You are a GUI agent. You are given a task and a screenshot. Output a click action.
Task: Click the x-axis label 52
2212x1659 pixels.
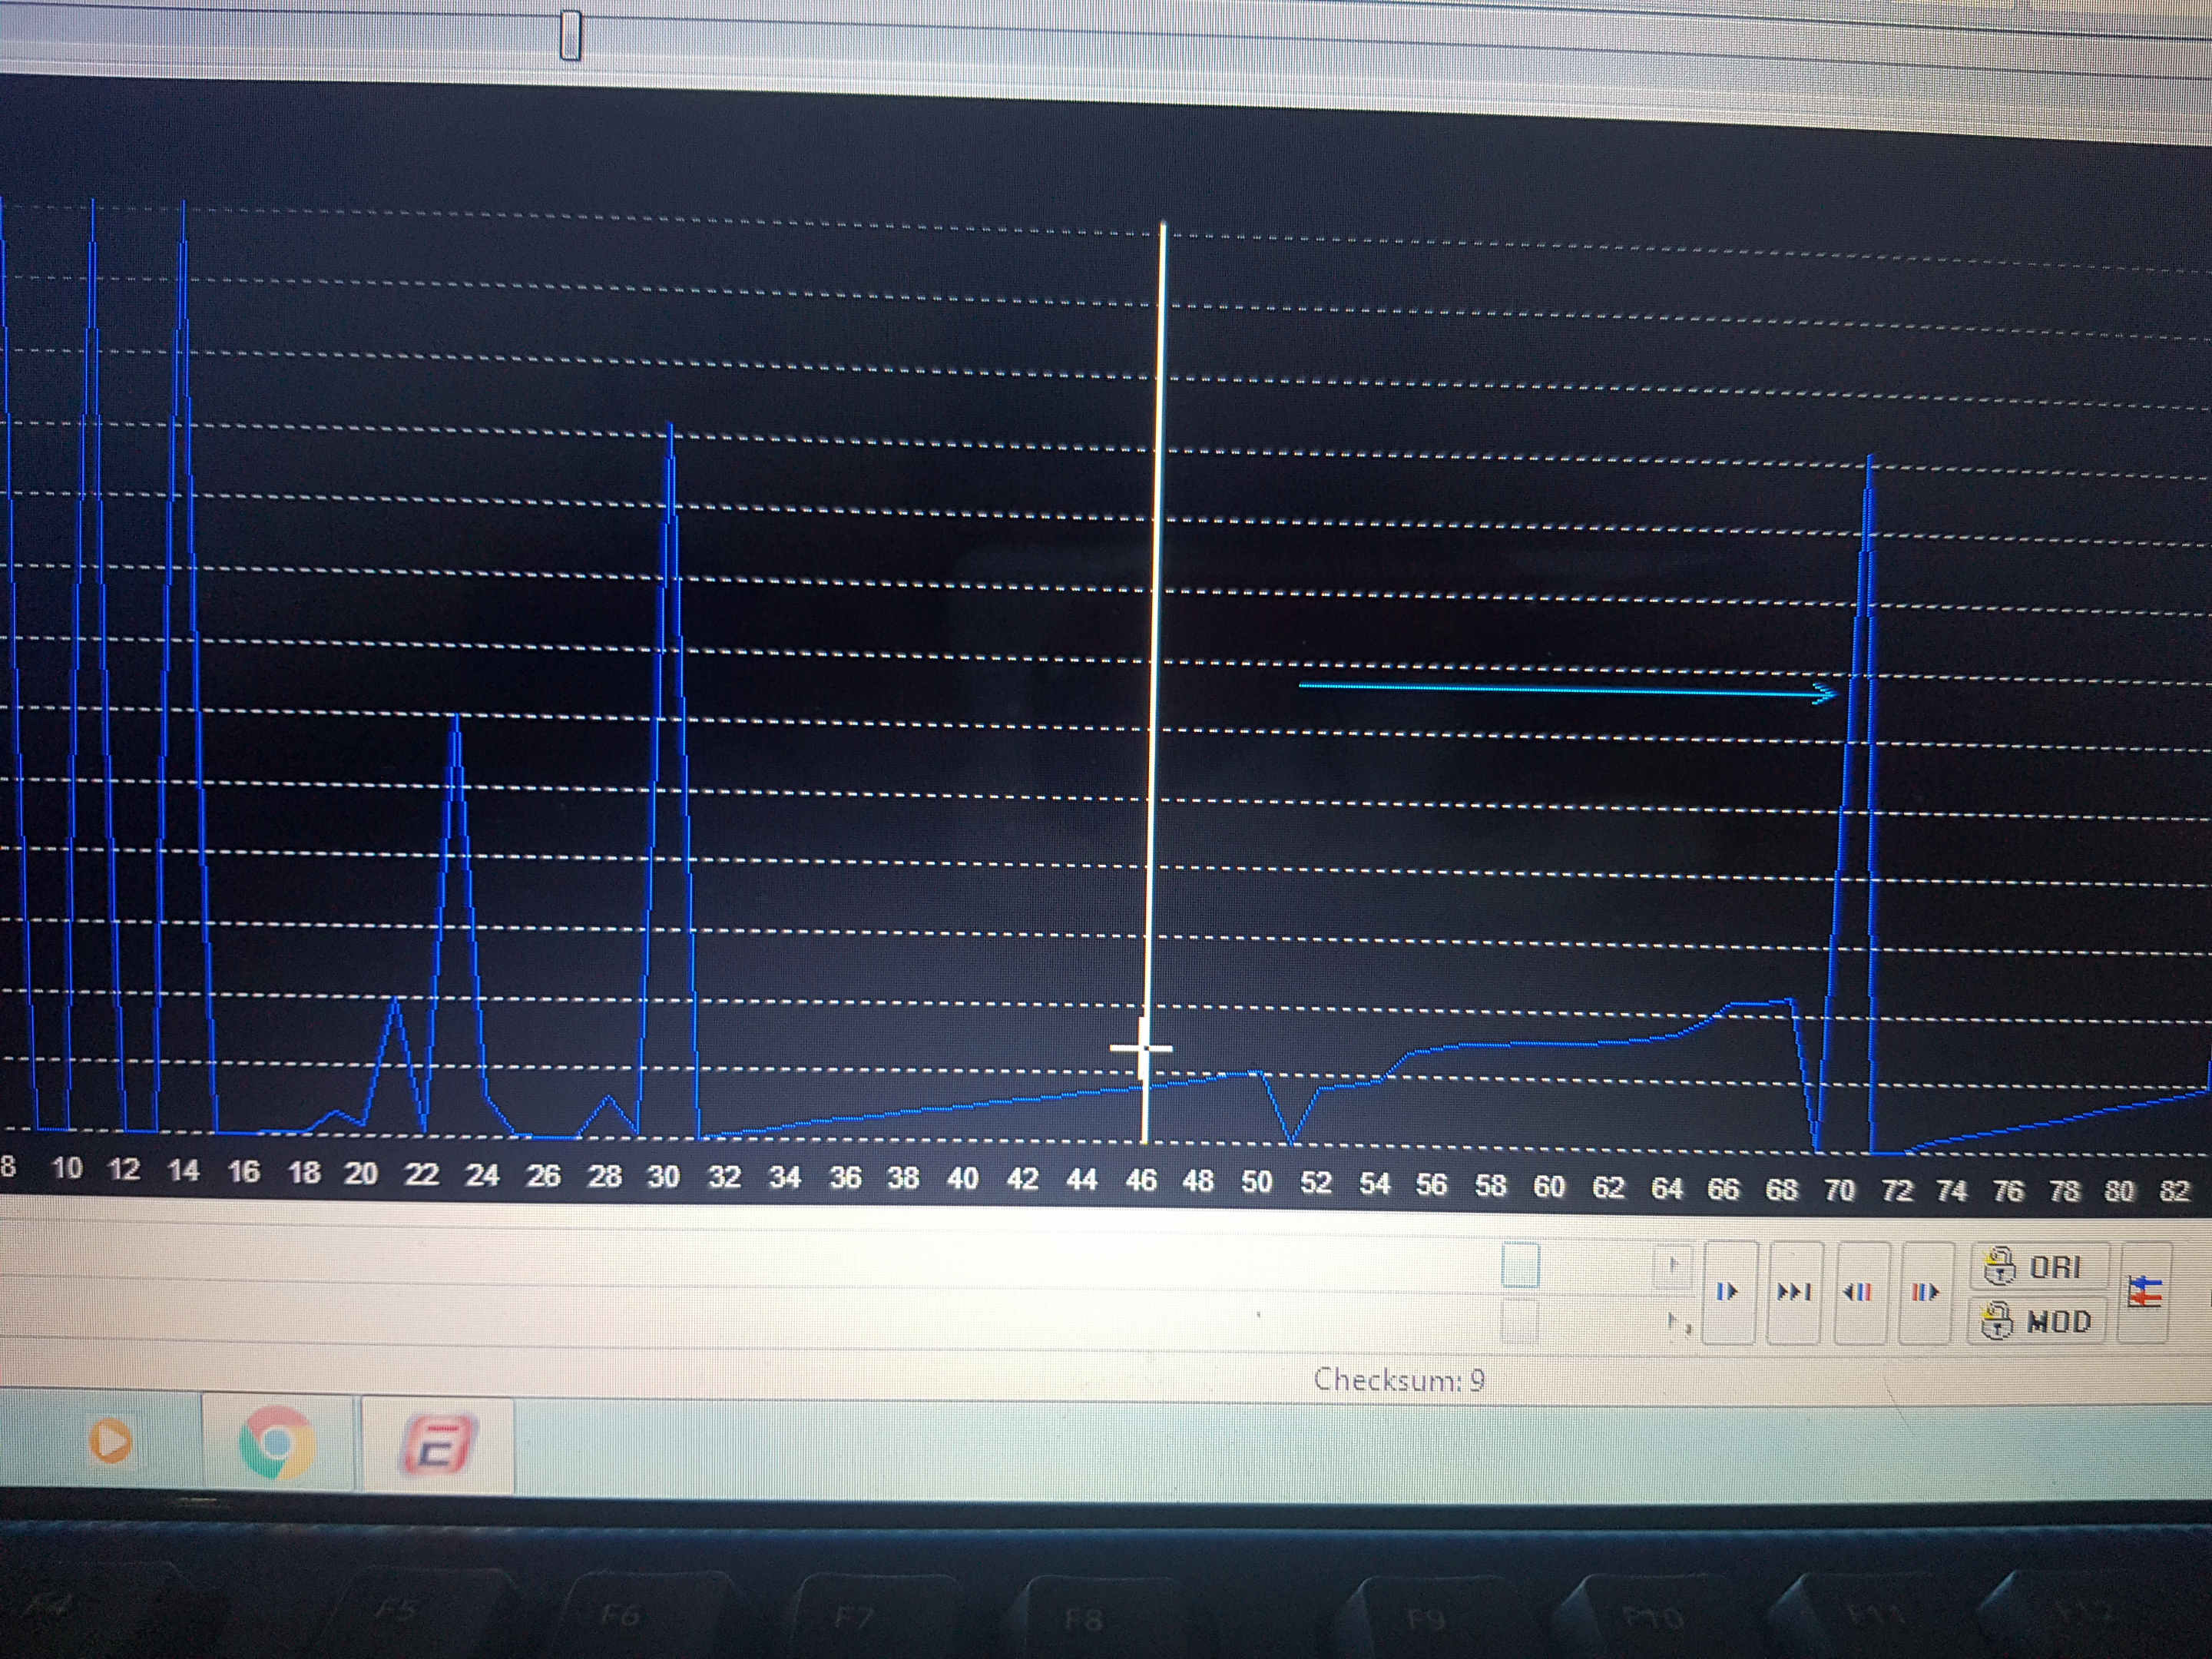pyautogui.click(x=1315, y=1183)
